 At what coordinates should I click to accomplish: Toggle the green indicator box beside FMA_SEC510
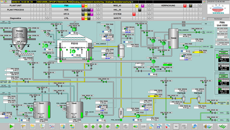217,55
